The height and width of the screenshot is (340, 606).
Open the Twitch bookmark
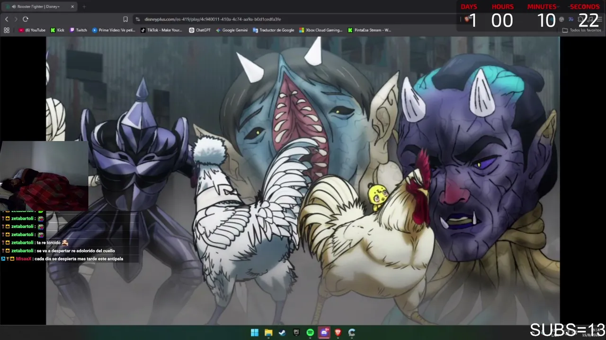(x=79, y=30)
